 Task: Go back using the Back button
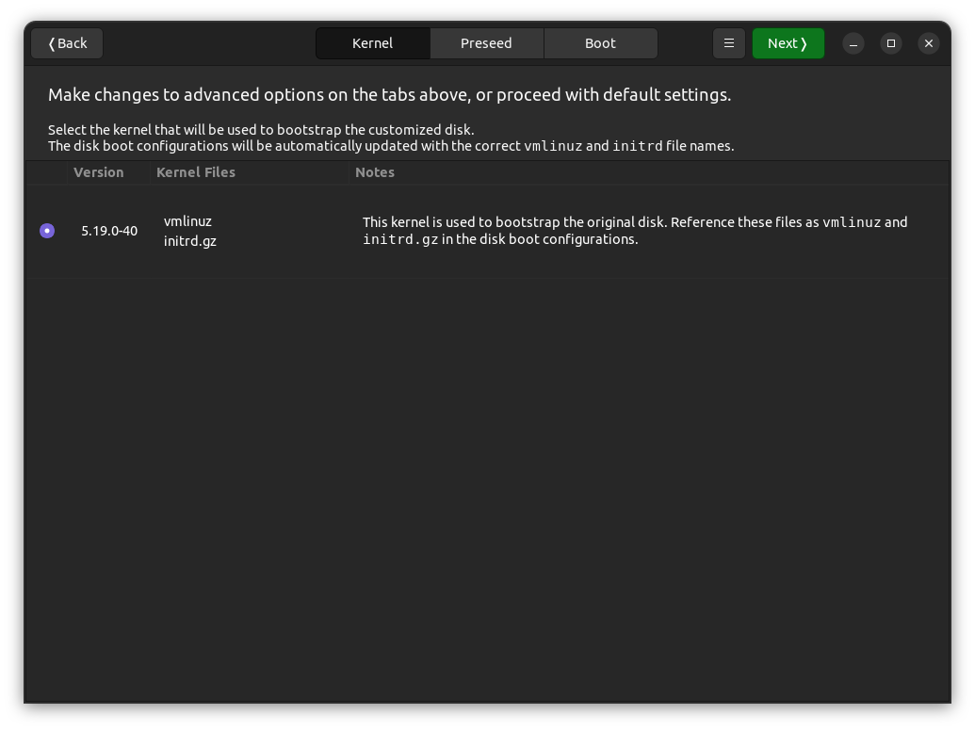pyautogui.click(x=66, y=42)
